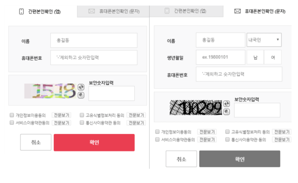
Task: Click the 생년월일 input field
Action: point(221,57)
